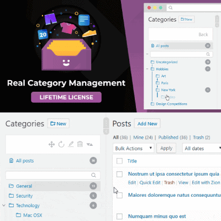Viewport: 221px width, 221px height.
Task: Click the Edit link under Nostrum post
Action: point(132,182)
